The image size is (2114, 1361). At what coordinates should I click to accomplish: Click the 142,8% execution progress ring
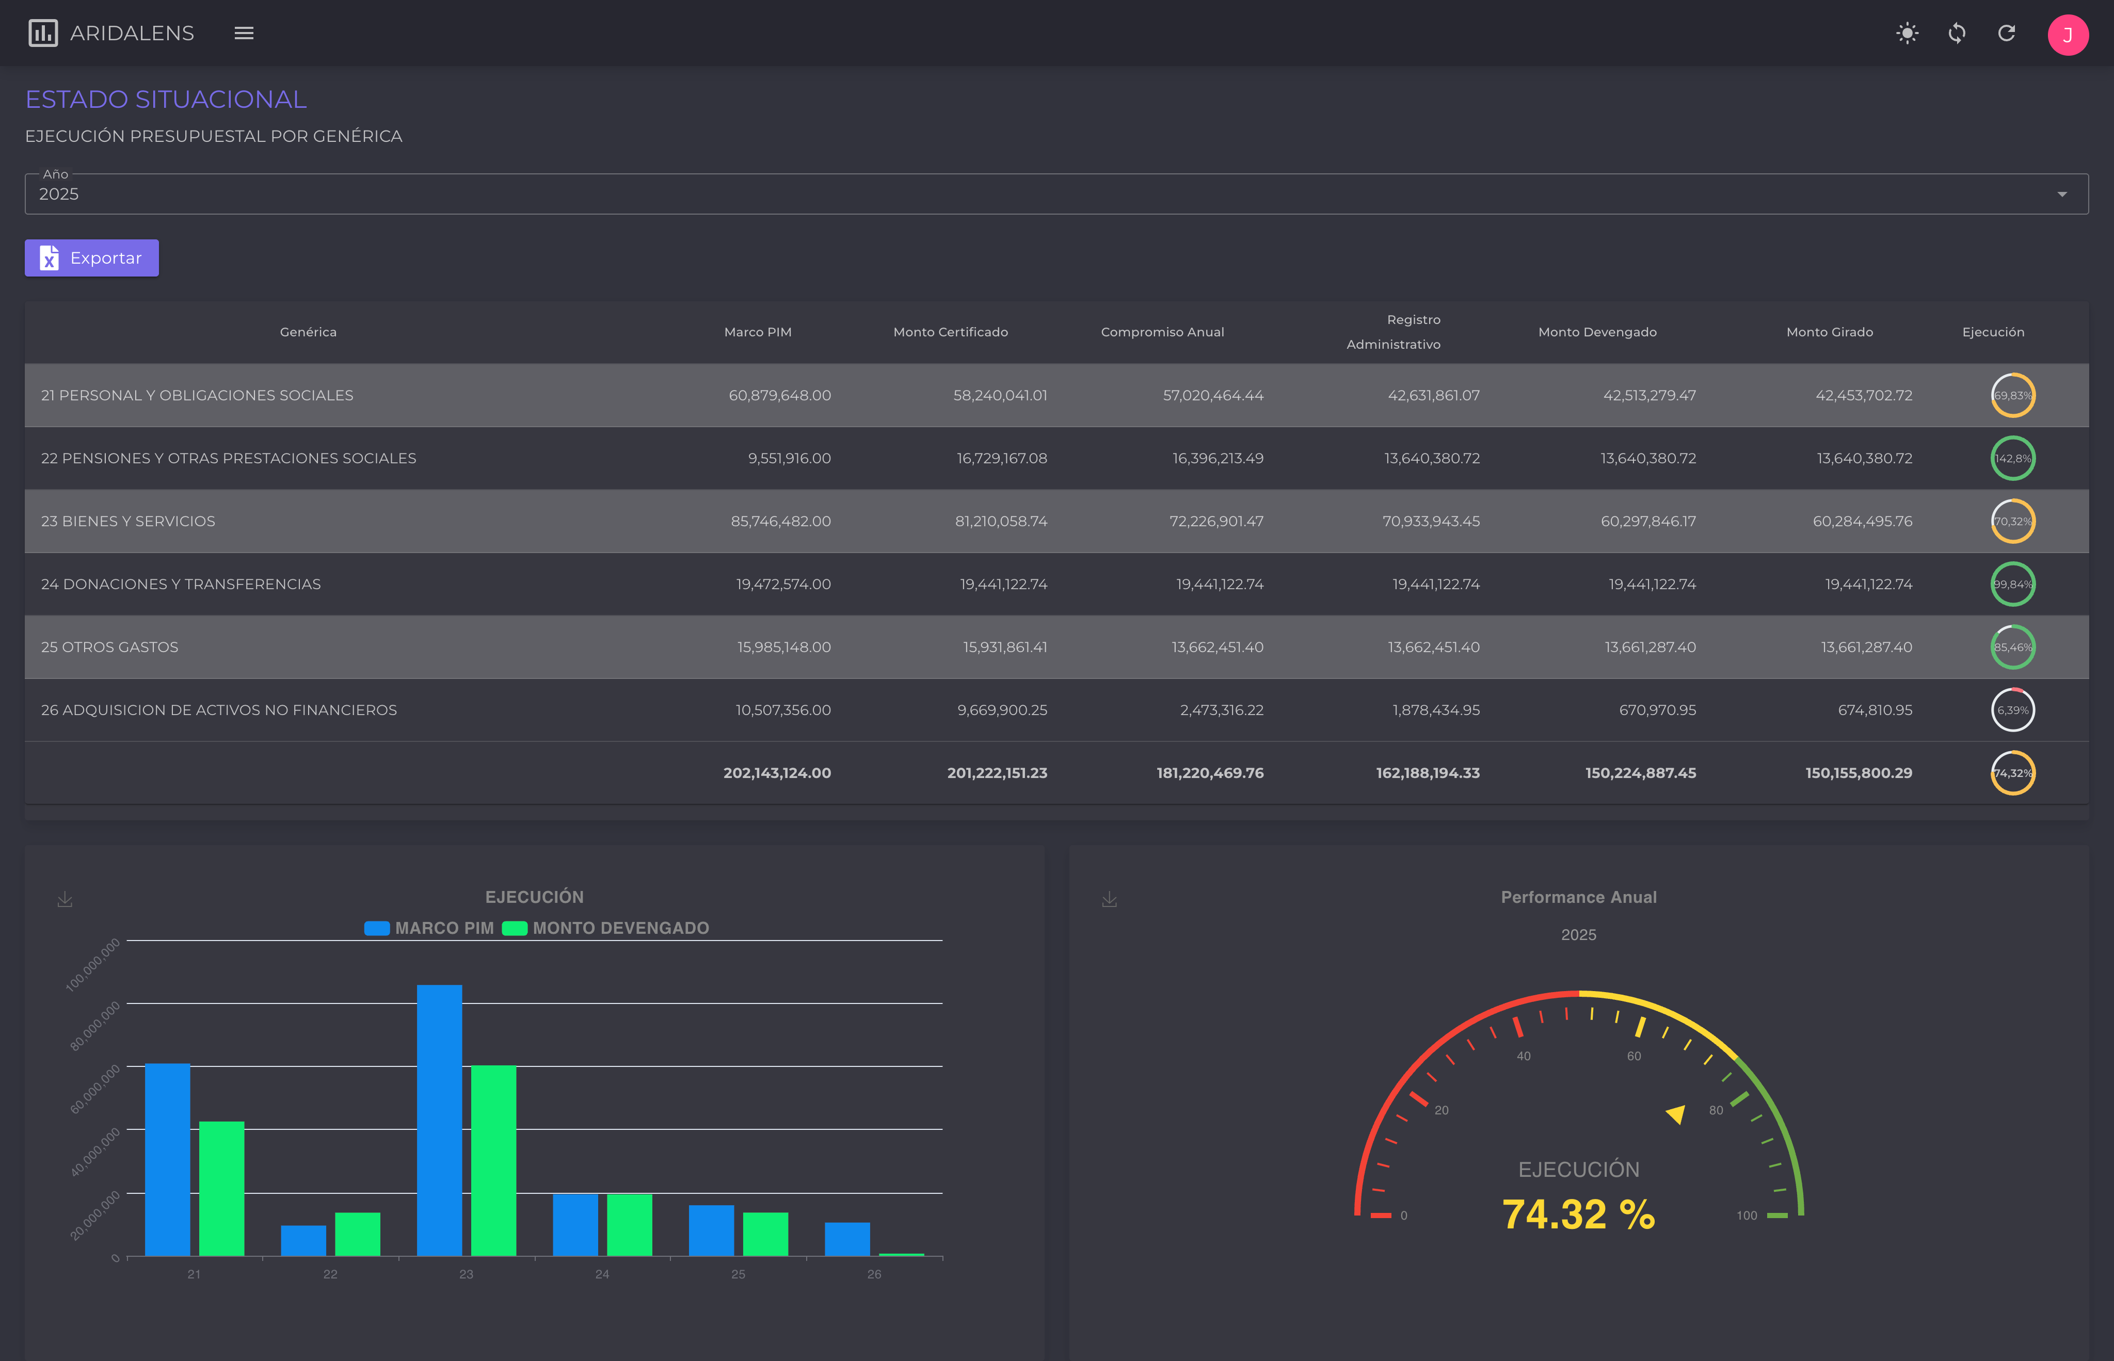[x=2012, y=459]
